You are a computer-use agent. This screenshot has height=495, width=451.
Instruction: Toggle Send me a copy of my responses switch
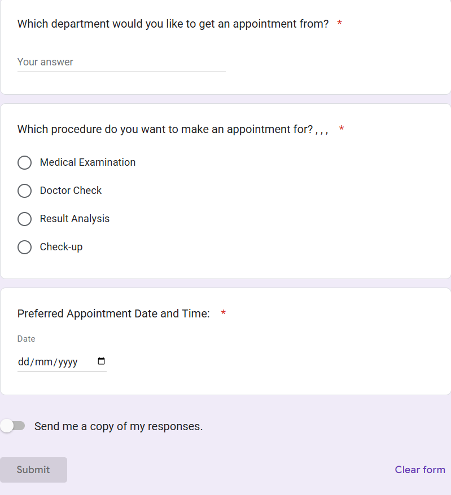click(13, 426)
